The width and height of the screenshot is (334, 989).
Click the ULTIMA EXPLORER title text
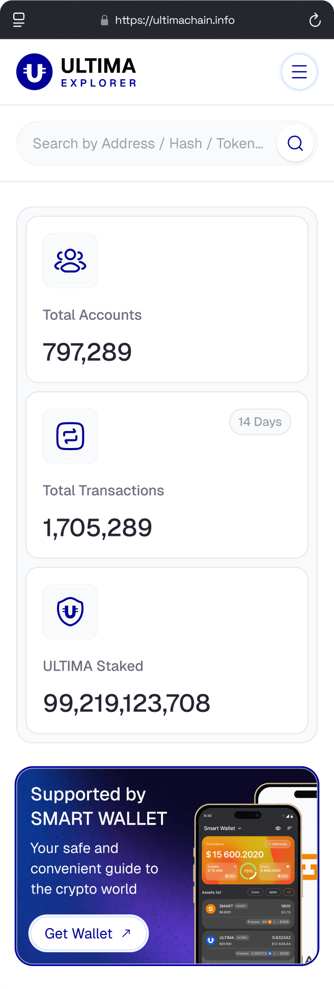pos(98,72)
